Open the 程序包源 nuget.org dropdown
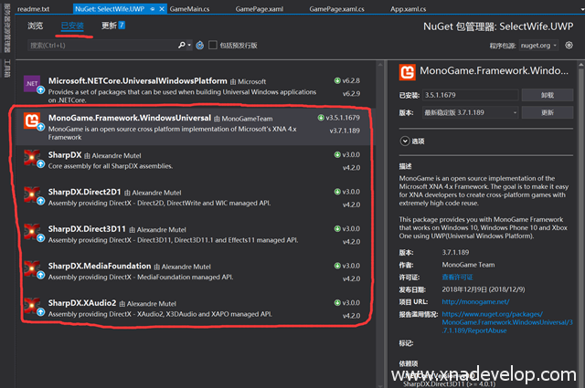 point(542,44)
